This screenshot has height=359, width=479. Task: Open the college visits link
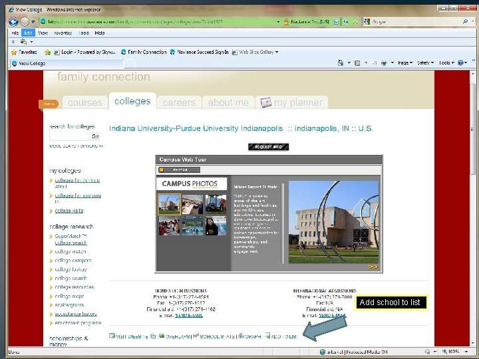[69, 211]
